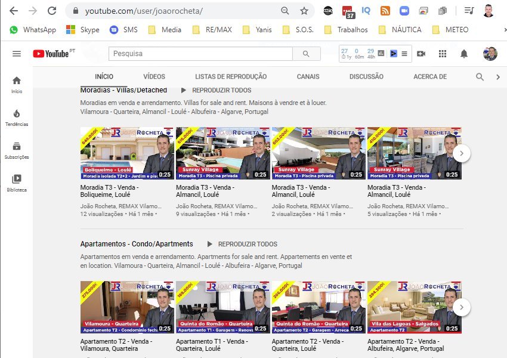Click the blue Zoom camera extension
The height and width of the screenshot is (358, 507).
point(404,11)
